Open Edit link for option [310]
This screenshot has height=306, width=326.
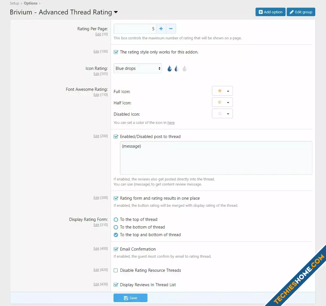click(96, 225)
